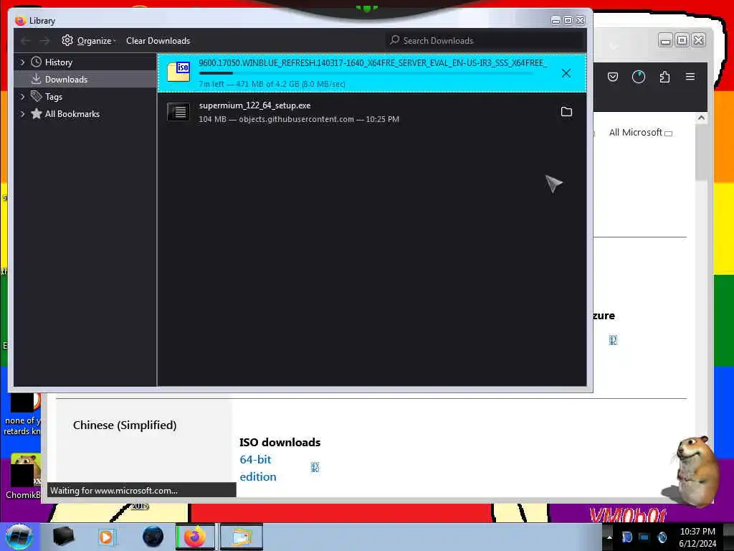The image size is (734, 551).
Task: Click the small icon under the Azure heading
Action: click(x=614, y=340)
